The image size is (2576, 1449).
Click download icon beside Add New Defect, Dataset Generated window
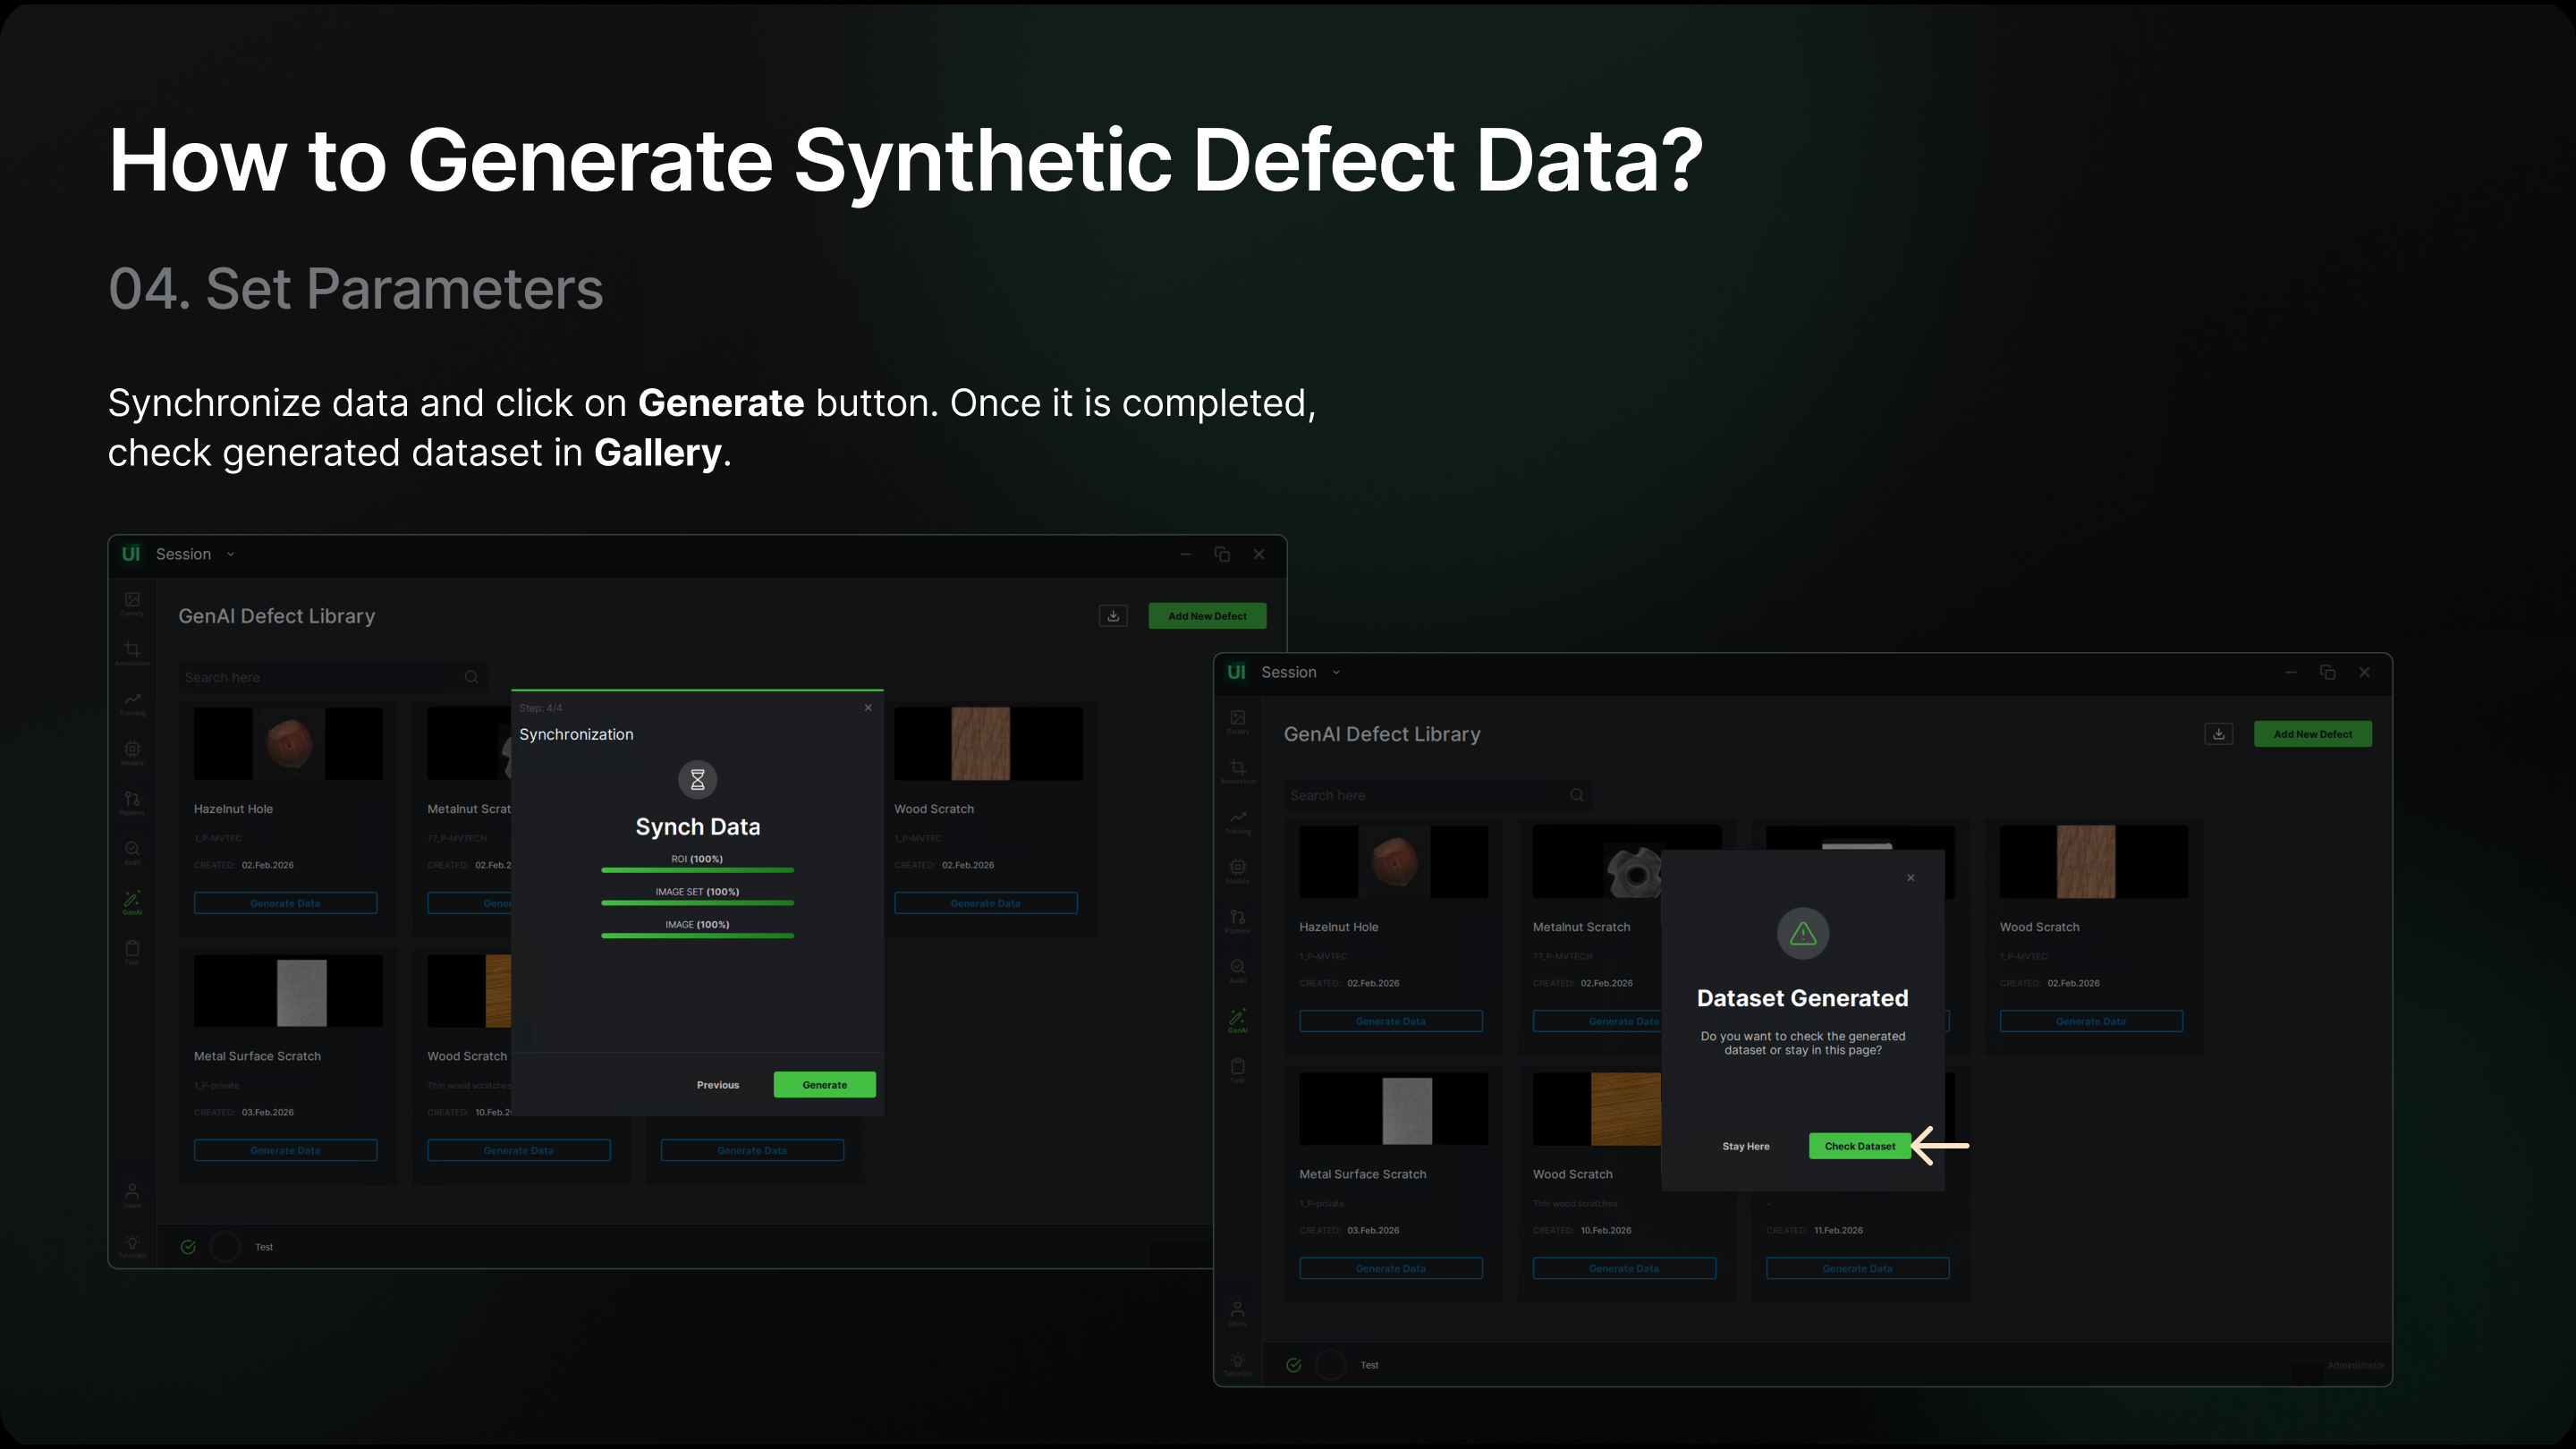(2218, 734)
